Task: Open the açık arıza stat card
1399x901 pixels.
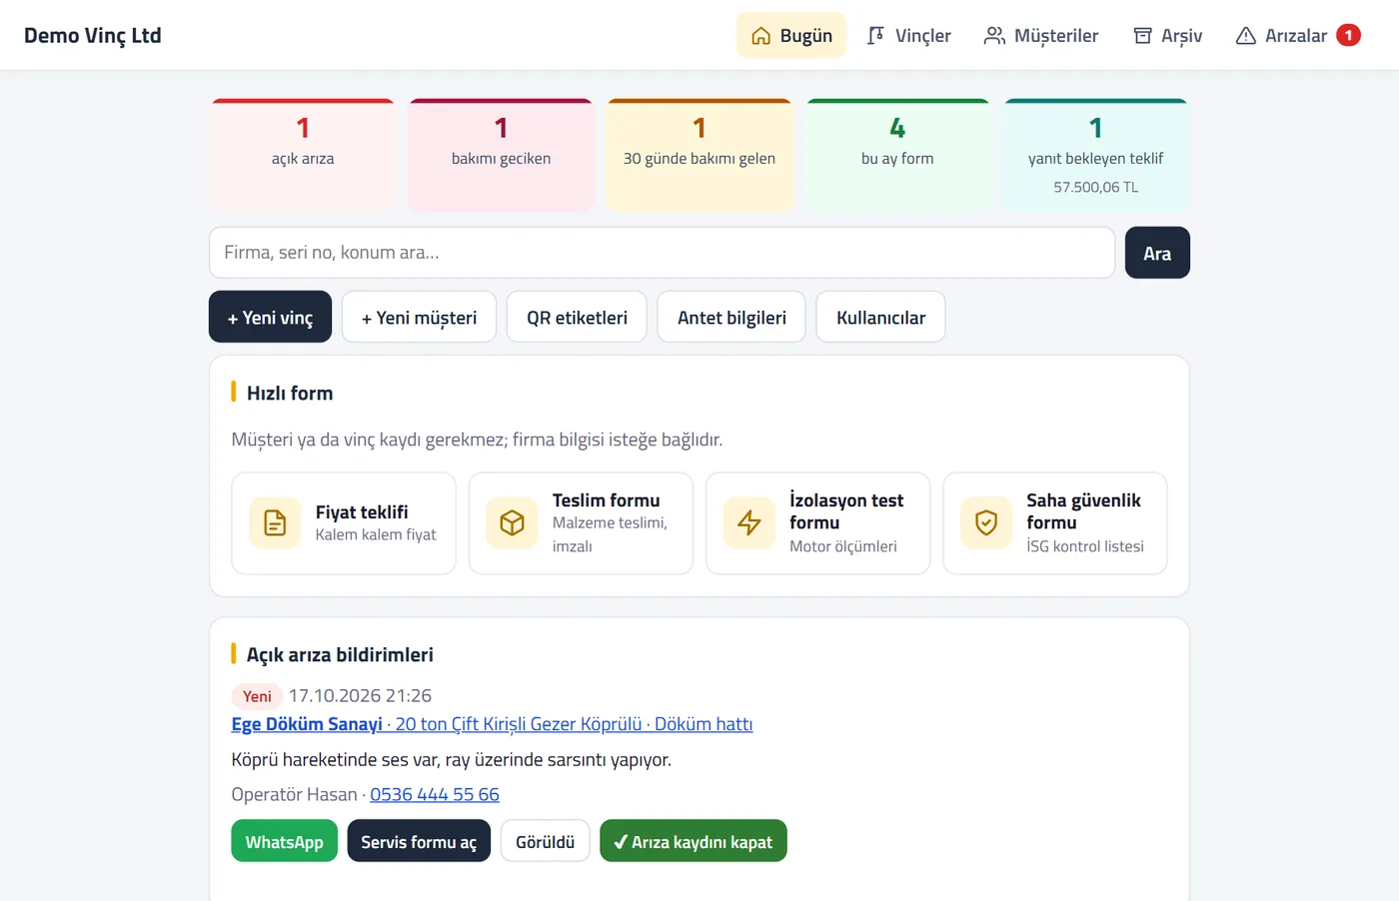Action: tap(303, 155)
